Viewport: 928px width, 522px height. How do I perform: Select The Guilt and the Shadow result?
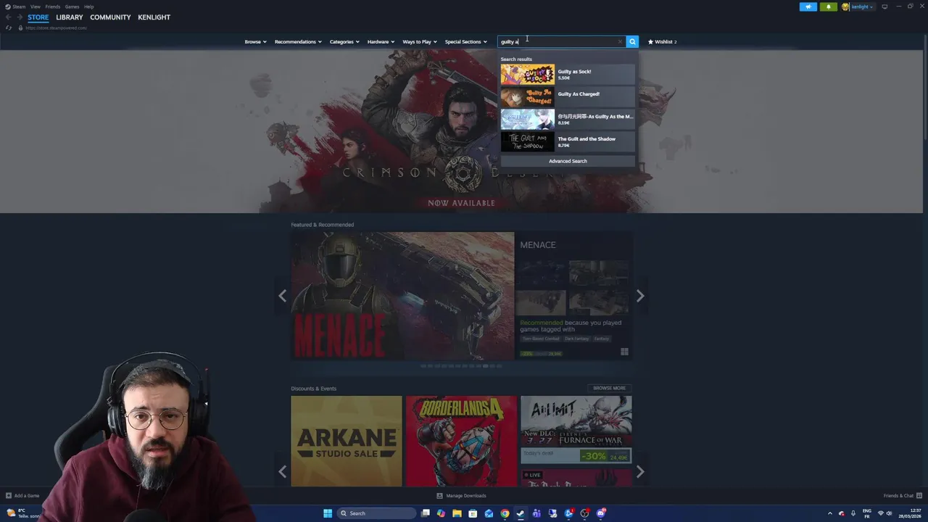click(568, 142)
